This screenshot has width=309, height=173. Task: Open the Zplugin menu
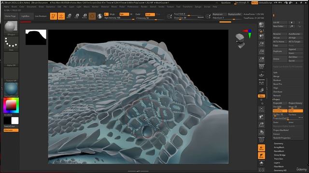pos(198,7)
